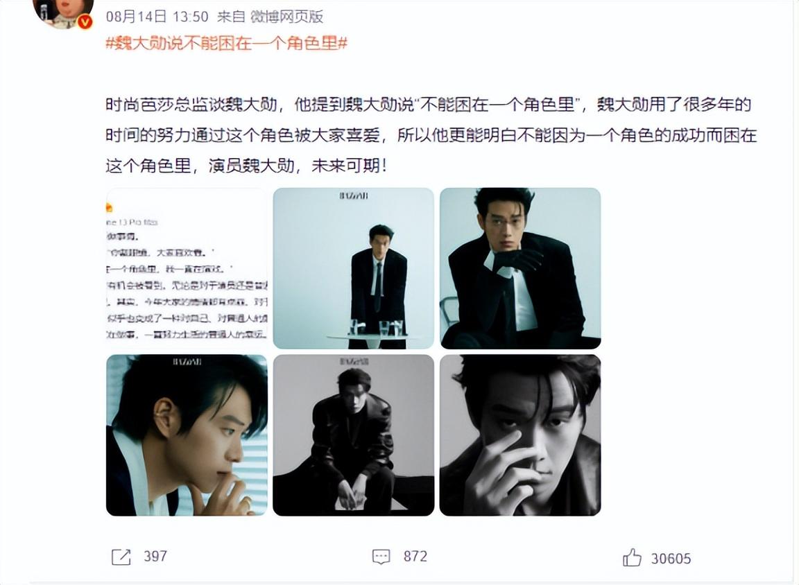
Task: Click the orange verified V badge
Action: pos(85,21)
